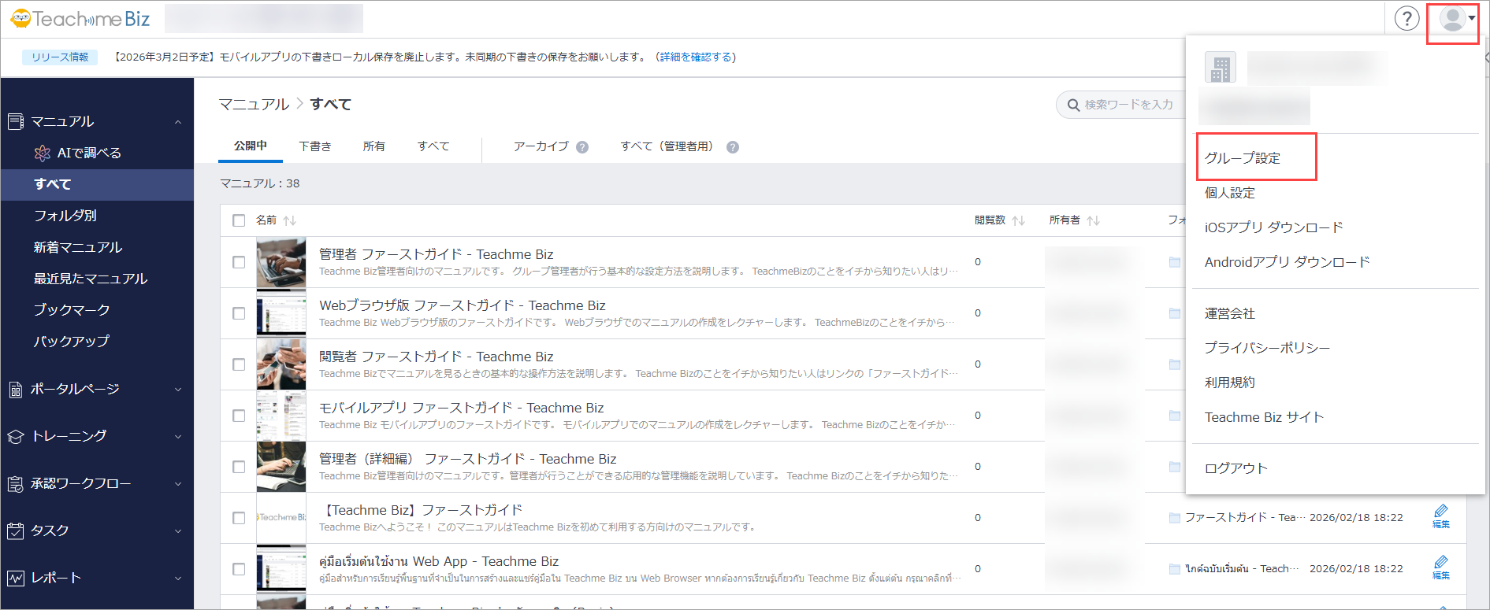Open プライバシーポリシー from the menu

[x=1267, y=348]
